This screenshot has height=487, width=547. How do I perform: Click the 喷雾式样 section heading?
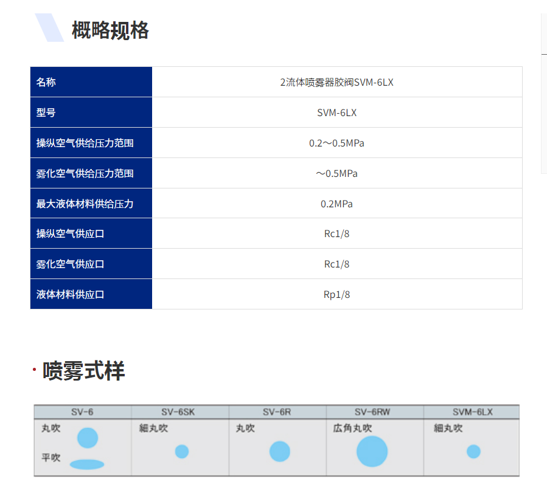(x=84, y=371)
